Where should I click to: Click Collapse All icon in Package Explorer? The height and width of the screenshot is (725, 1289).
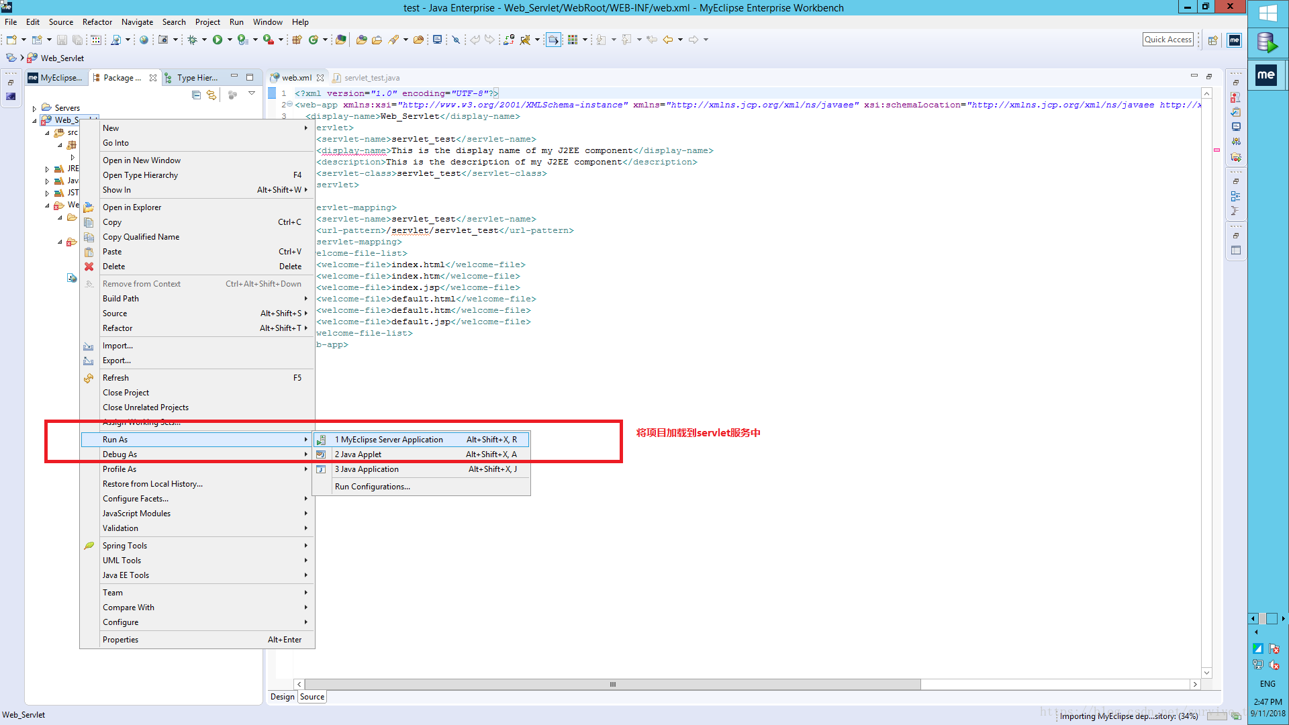(196, 95)
